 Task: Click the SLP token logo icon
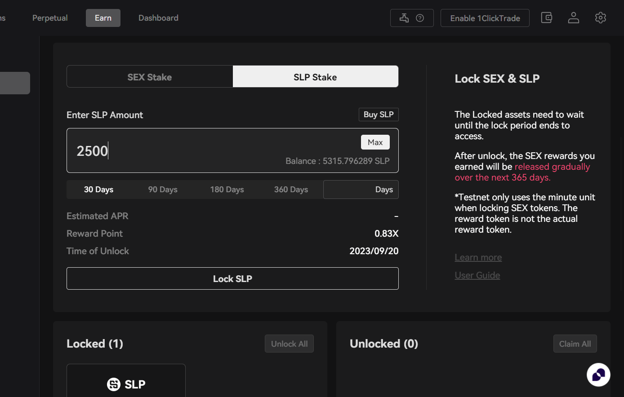(114, 384)
